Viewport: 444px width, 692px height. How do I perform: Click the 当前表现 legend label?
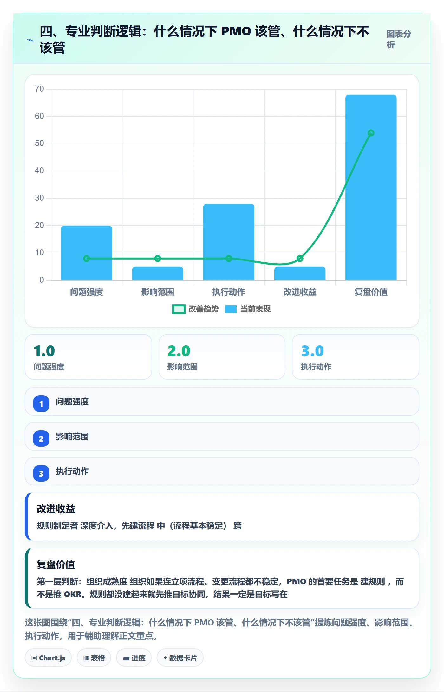tap(256, 309)
